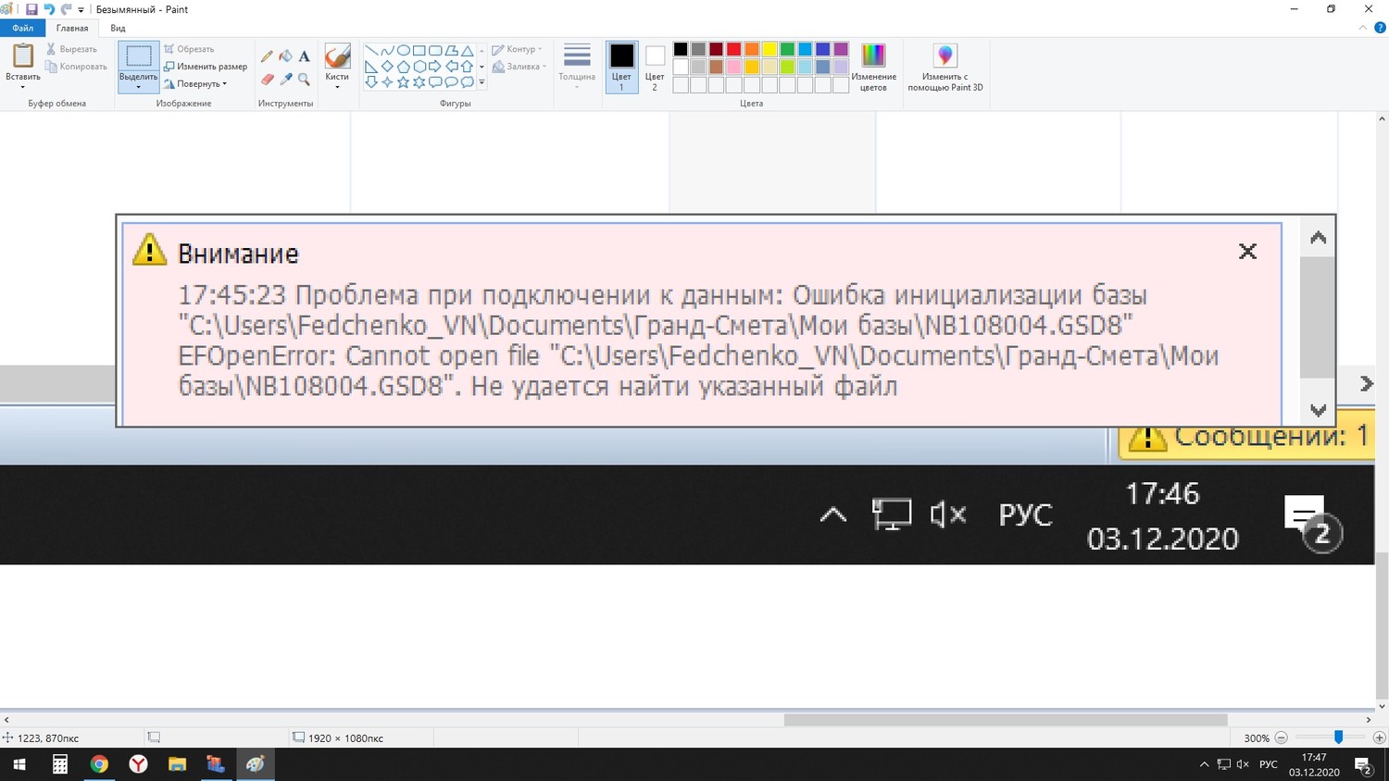Open the Thickness (Толщина) dropdown
This screenshot has height=781, width=1389.
[577, 67]
